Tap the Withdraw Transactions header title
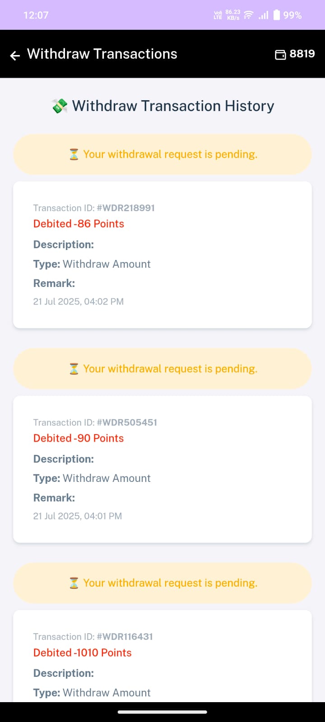Viewport: 325px width, 722px height. (x=102, y=54)
